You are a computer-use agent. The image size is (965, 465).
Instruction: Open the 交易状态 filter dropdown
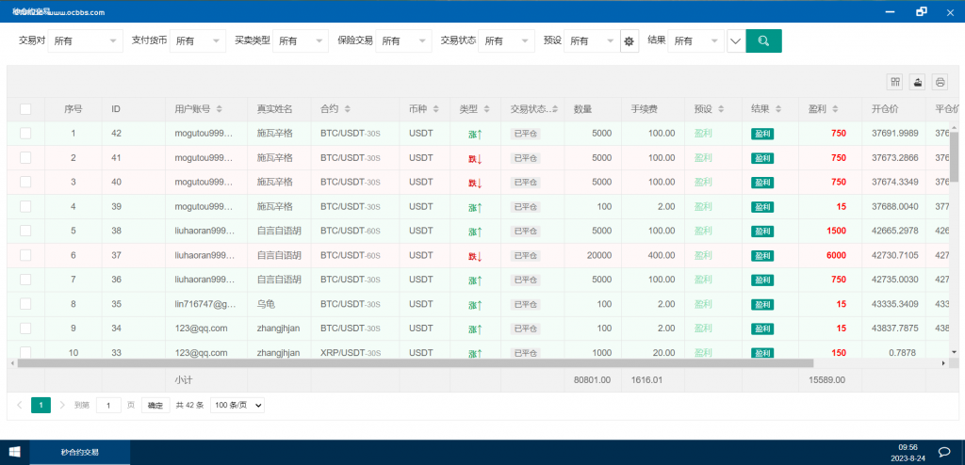506,41
